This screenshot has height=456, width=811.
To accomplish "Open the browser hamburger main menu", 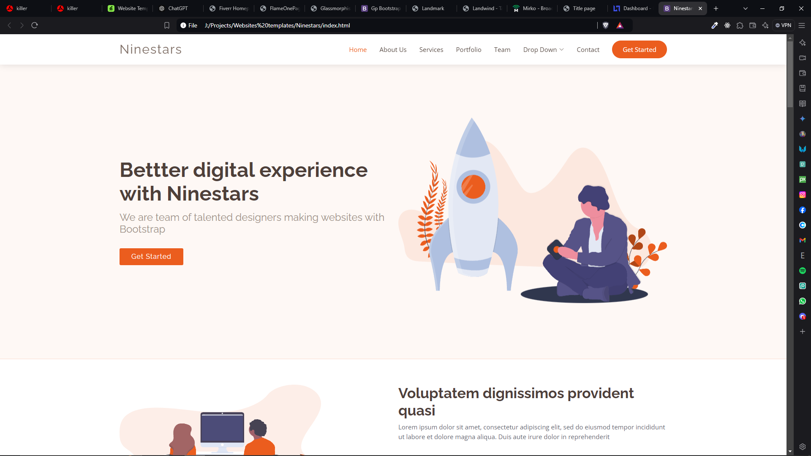I will point(802,25).
